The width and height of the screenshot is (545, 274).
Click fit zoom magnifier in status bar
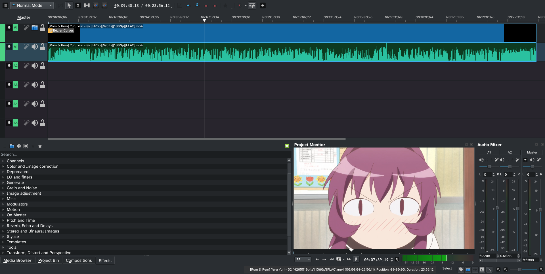498,269
